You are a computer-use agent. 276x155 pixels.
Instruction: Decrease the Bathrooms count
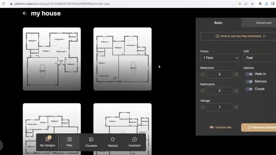[x=203, y=91]
